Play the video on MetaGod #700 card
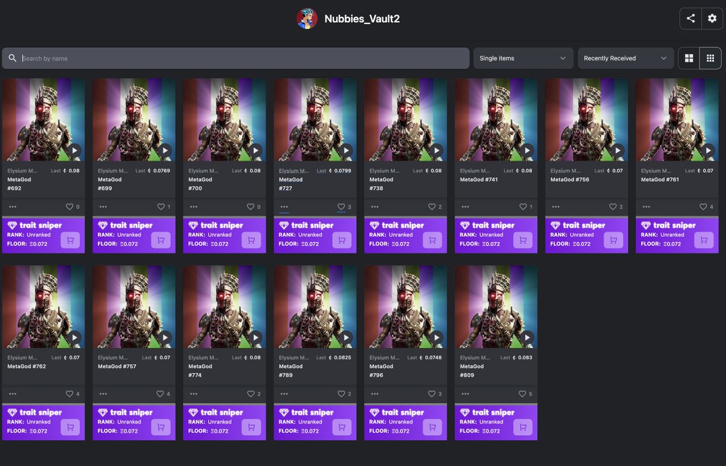Image resolution: width=726 pixels, height=466 pixels. (255, 150)
